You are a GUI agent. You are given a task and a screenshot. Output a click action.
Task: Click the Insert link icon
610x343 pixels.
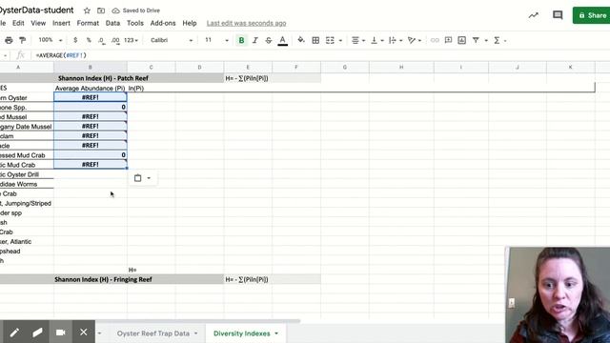(435, 40)
